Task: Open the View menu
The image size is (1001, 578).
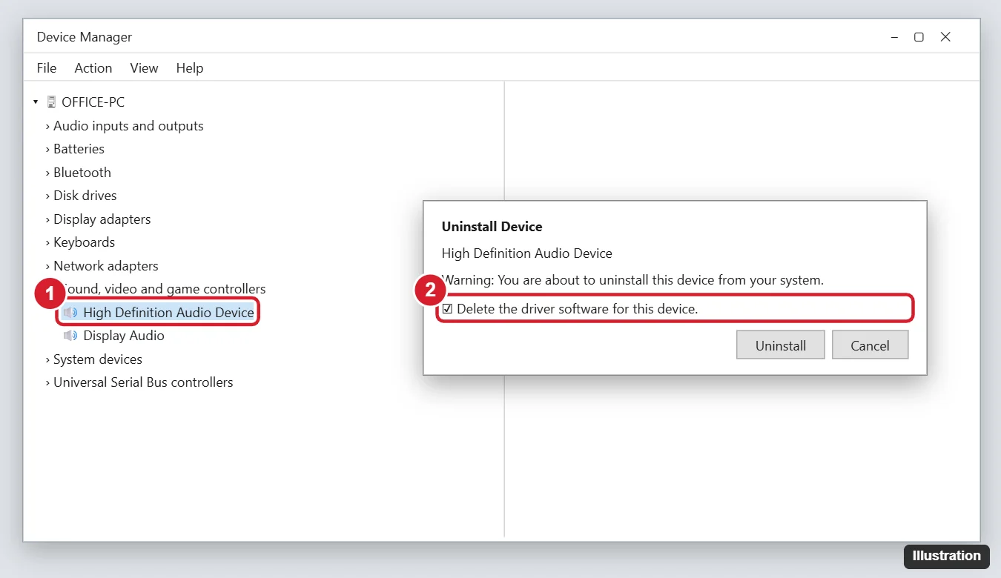Action: tap(144, 68)
